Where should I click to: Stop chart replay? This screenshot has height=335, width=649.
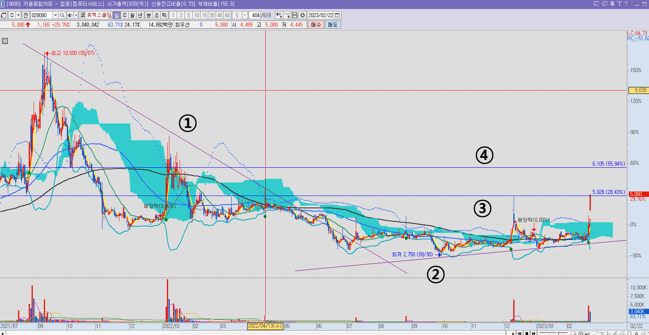(x=526, y=333)
